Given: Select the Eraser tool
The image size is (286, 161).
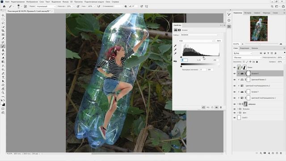Looking at the screenshot, I should click(3, 58).
